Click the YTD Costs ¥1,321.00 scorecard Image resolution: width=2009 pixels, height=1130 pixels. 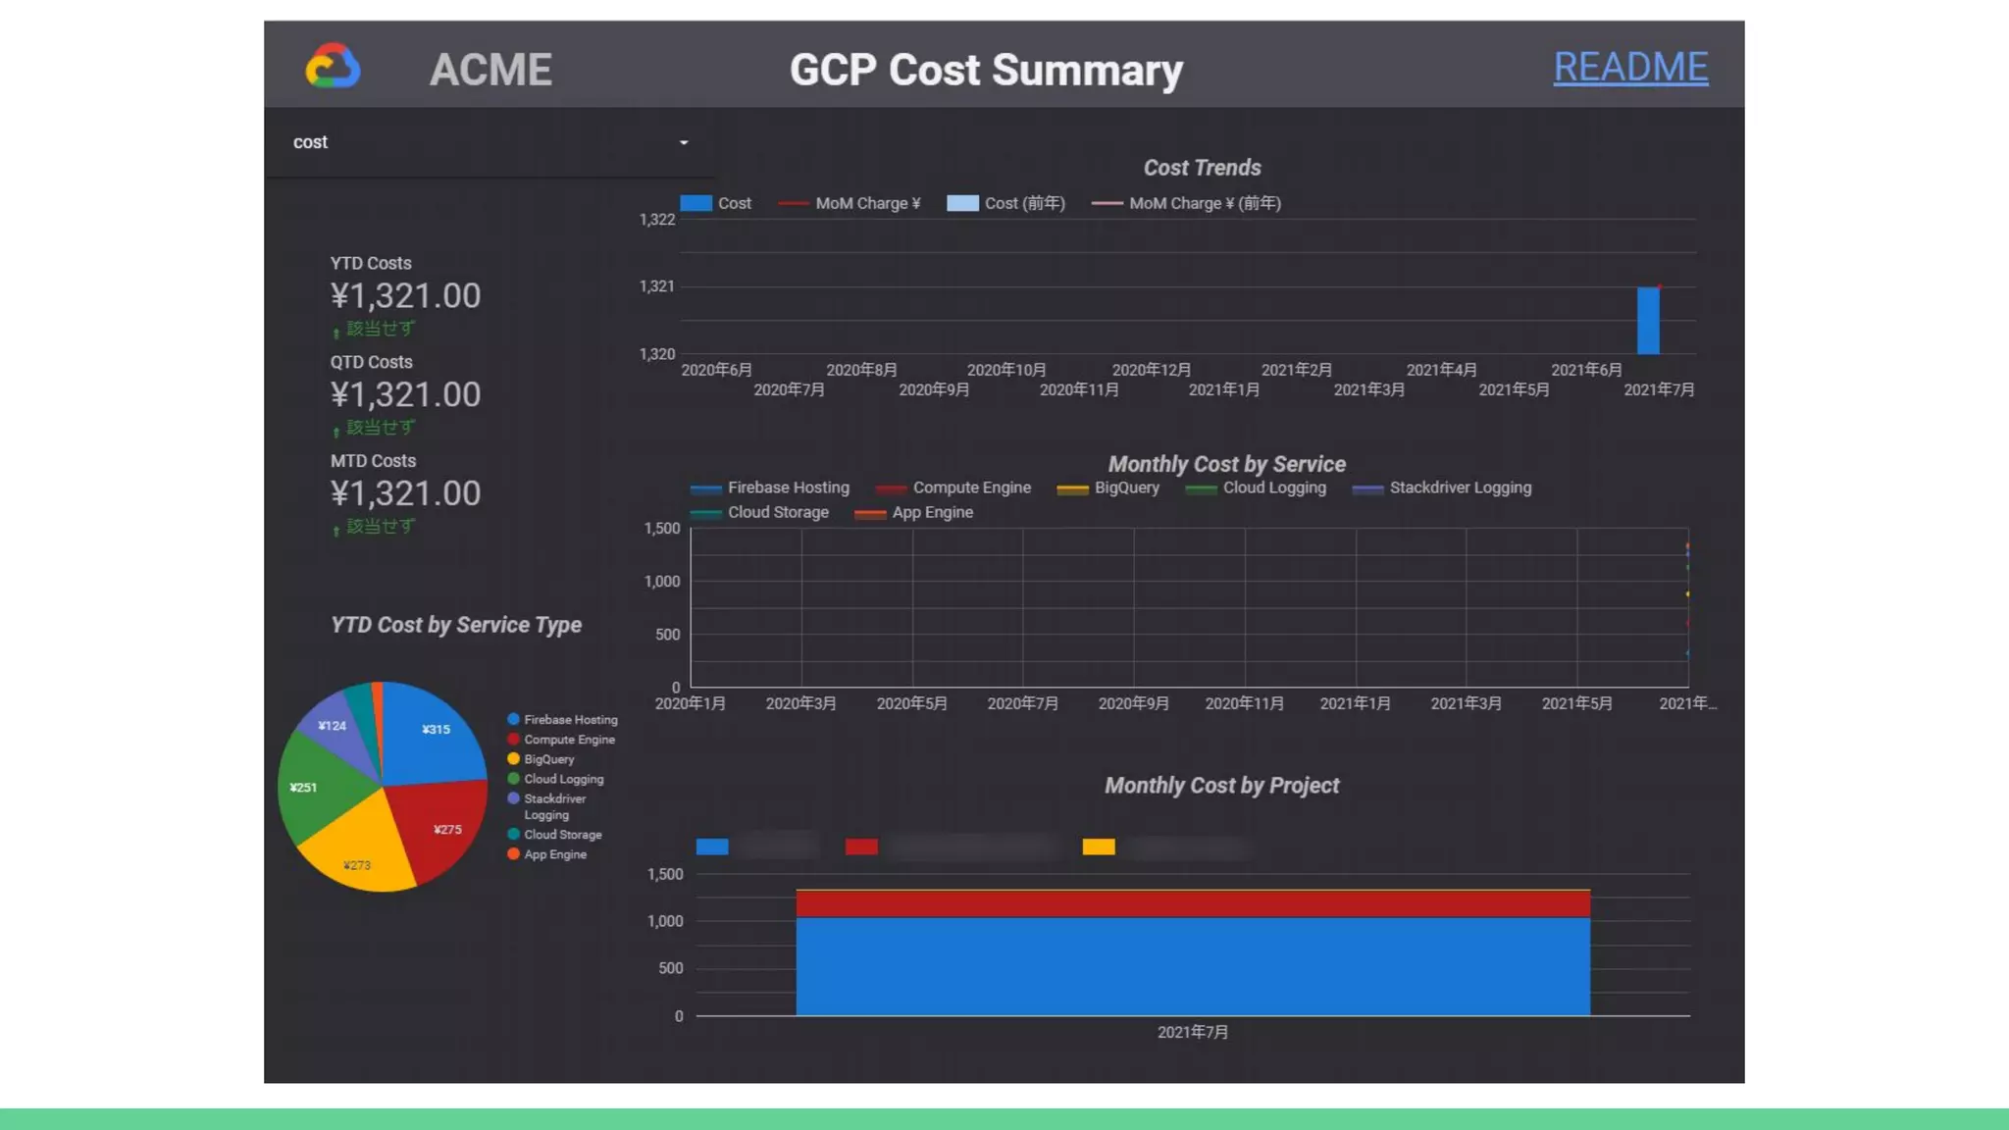click(405, 295)
